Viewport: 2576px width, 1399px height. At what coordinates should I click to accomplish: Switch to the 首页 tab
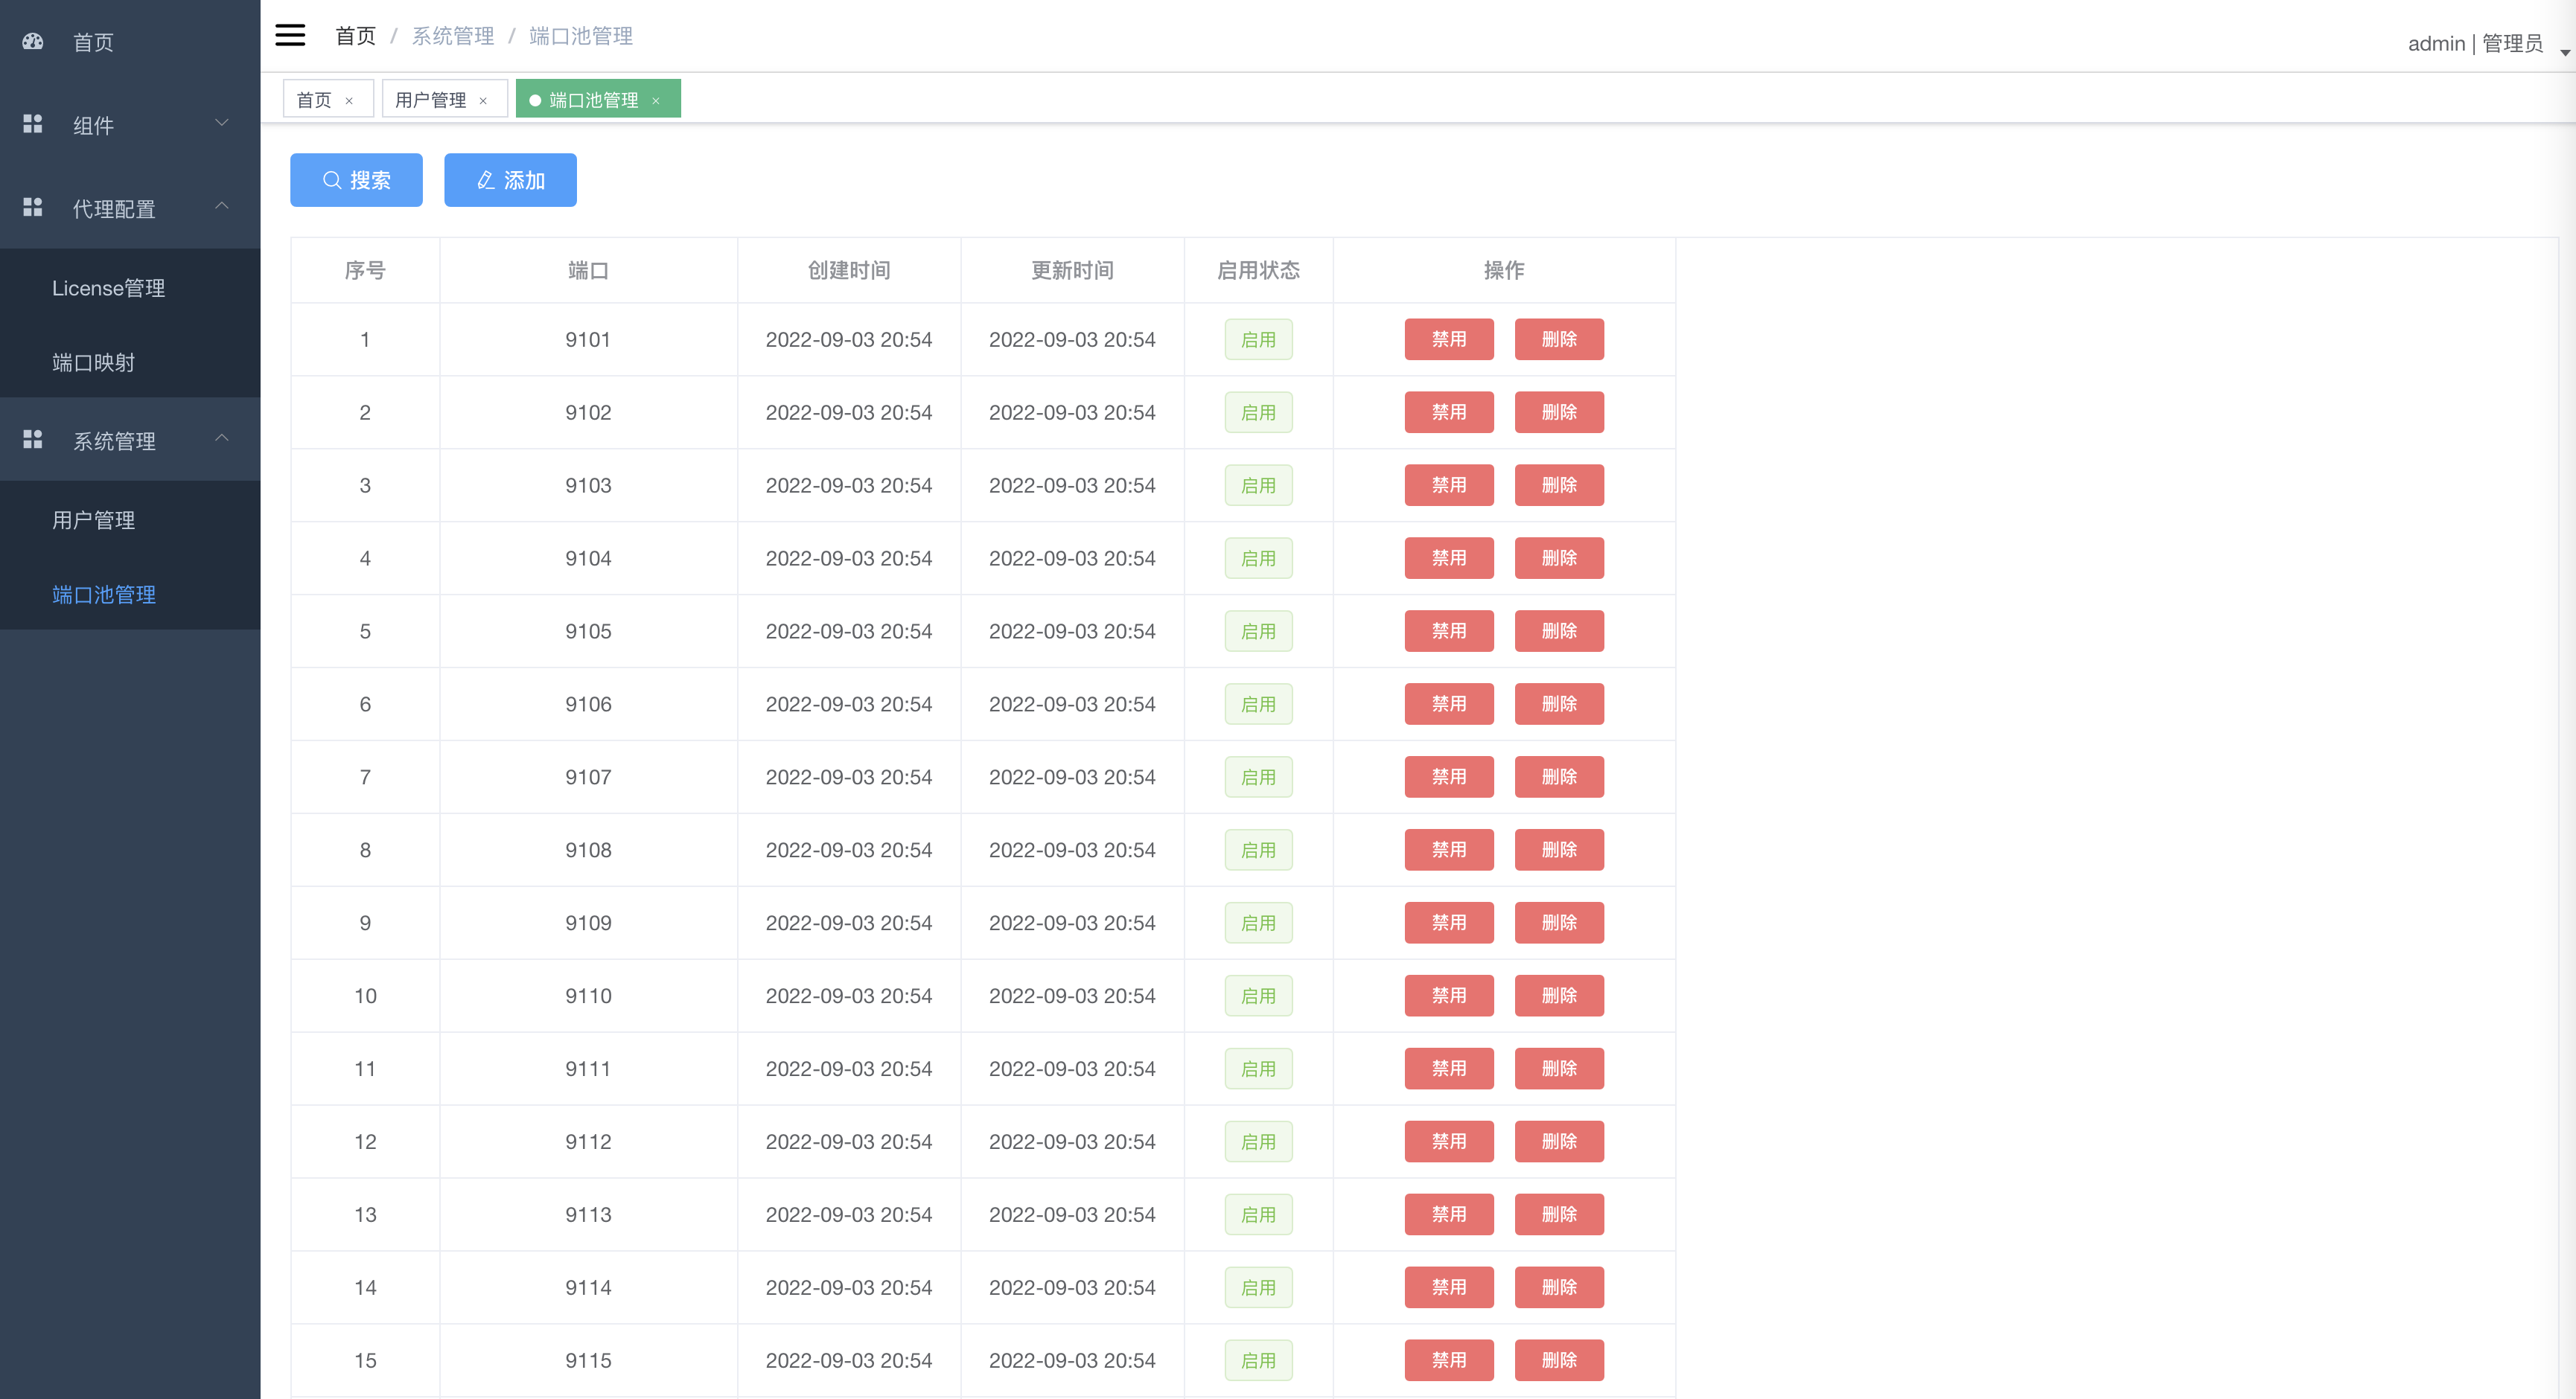tap(314, 100)
